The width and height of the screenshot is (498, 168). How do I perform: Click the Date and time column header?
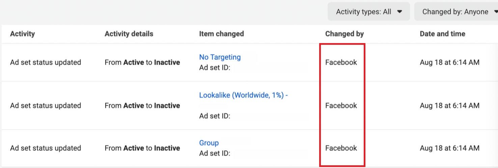tap(443, 34)
